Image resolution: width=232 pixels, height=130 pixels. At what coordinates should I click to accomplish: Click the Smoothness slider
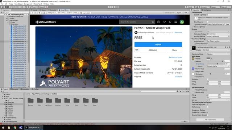[x=215, y=64]
